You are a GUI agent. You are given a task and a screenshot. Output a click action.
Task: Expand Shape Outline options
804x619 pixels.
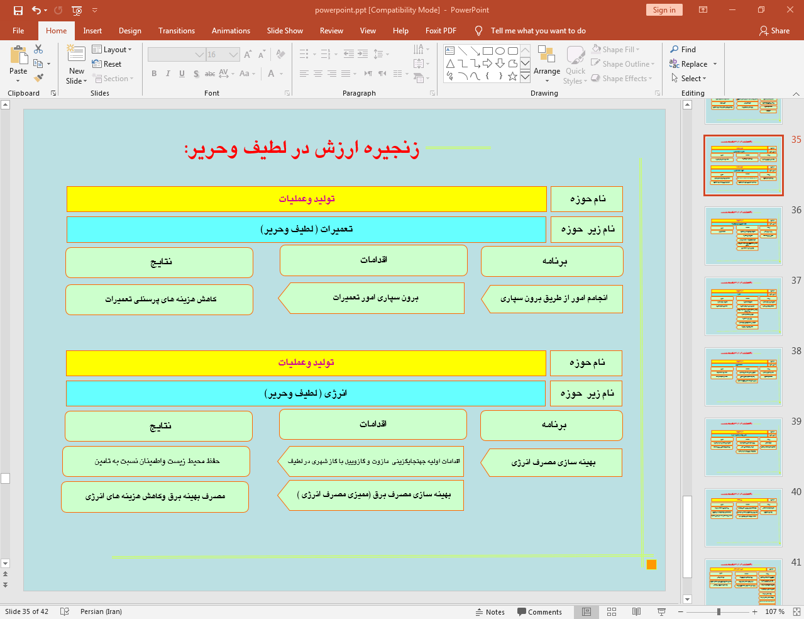623,64
